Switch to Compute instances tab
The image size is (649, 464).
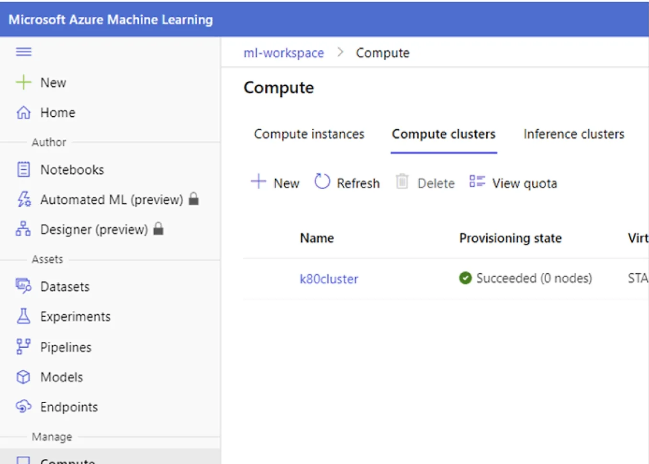click(x=309, y=134)
